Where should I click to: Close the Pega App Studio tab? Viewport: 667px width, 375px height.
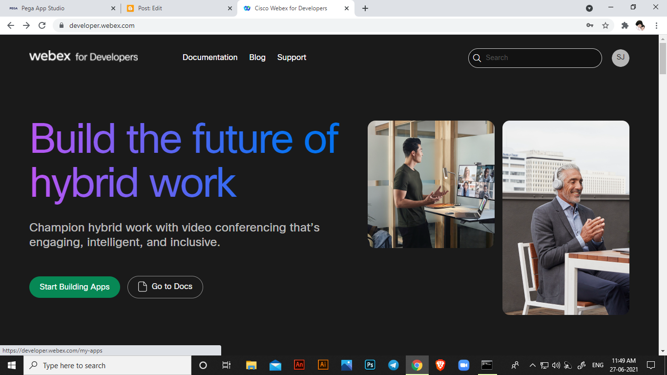[x=113, y=8]
